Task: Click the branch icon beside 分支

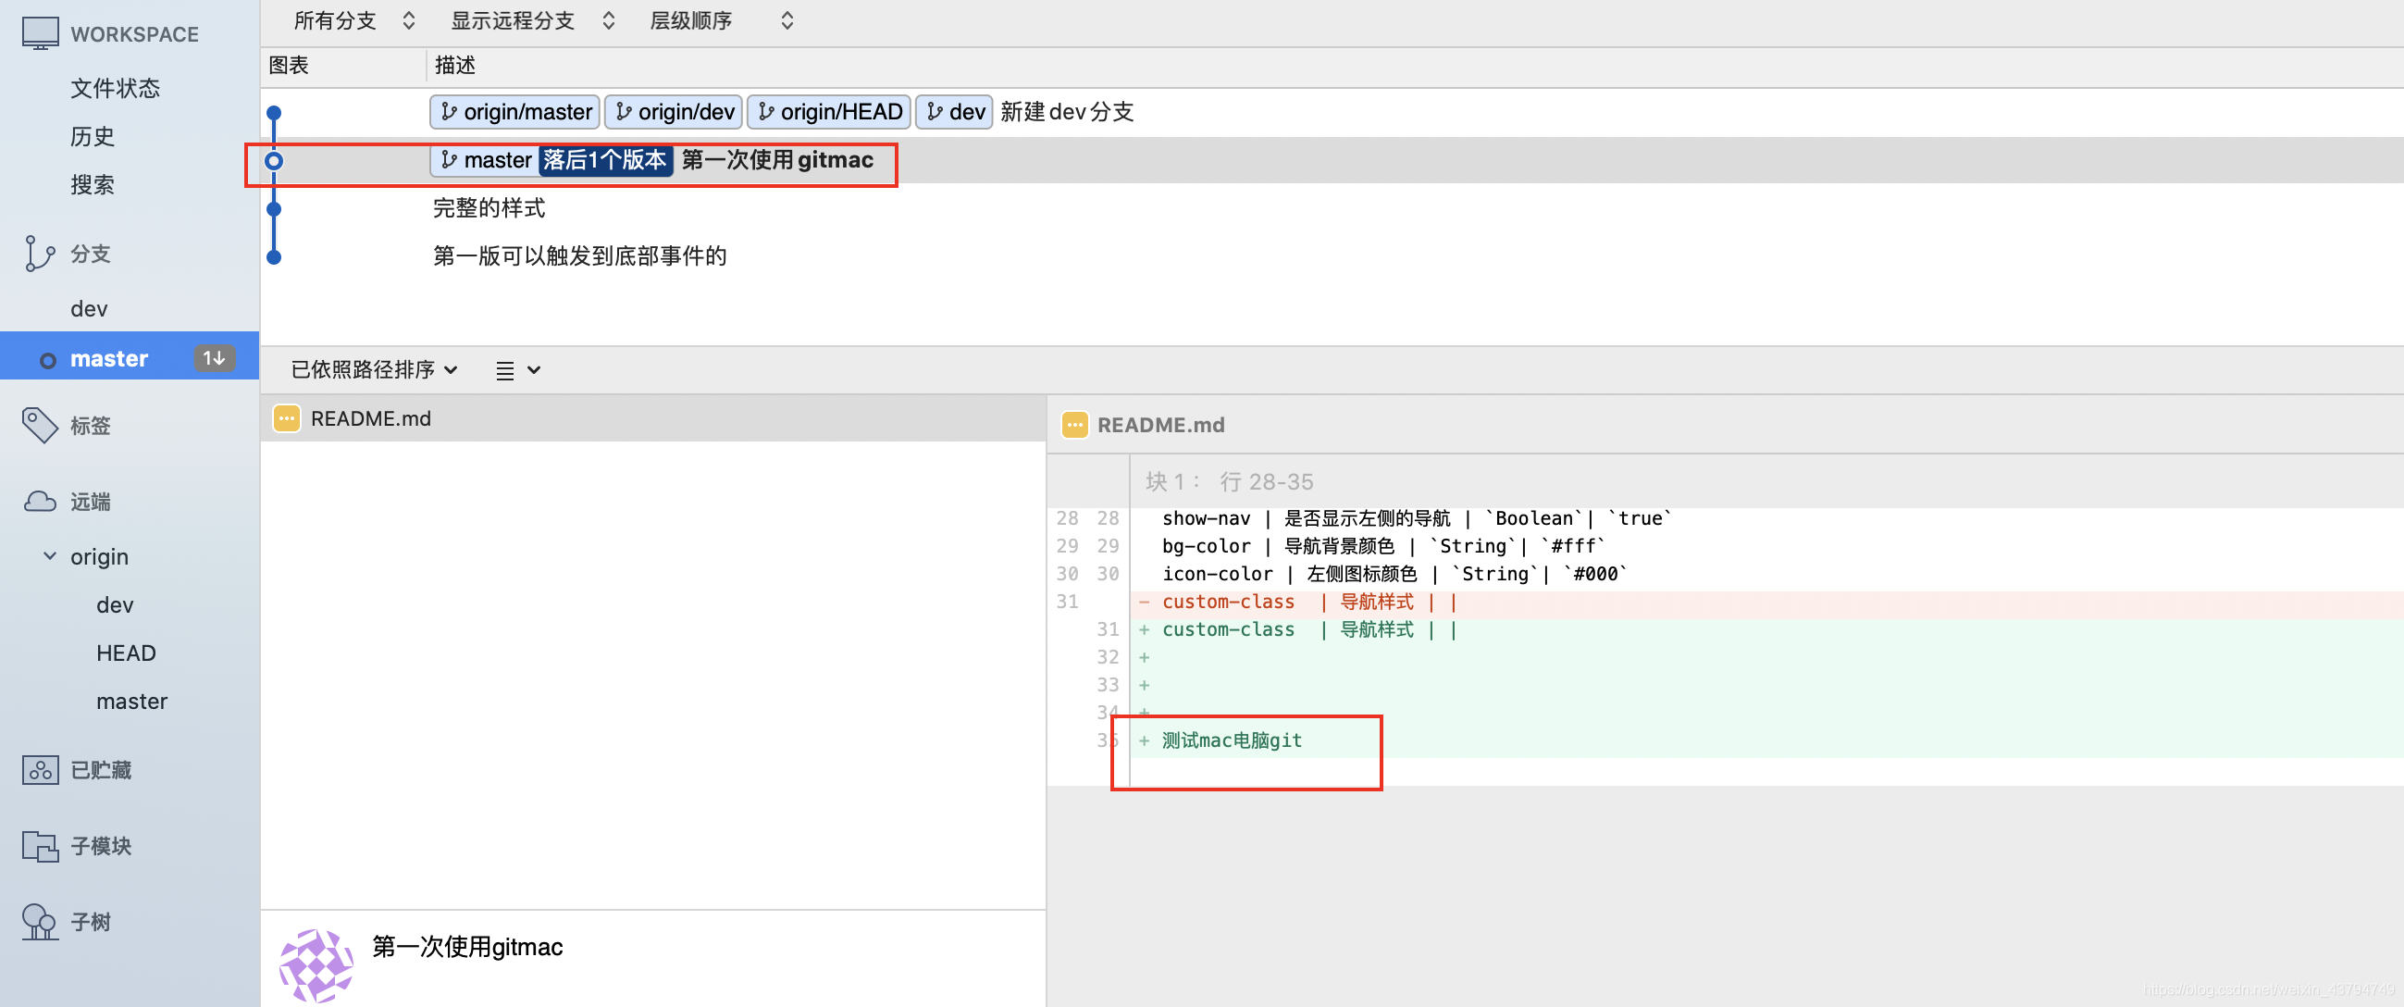Action: 39,254
